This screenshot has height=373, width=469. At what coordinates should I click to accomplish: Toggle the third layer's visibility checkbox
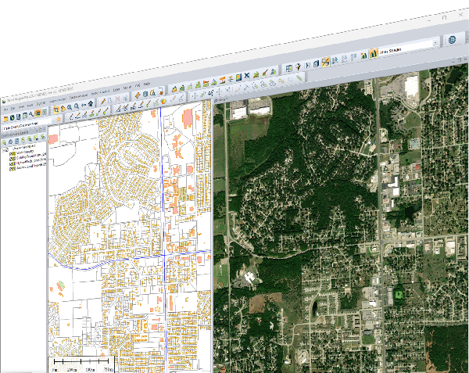(x=10, y=164)
